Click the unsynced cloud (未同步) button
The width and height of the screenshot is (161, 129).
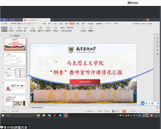tap(136, 24)
